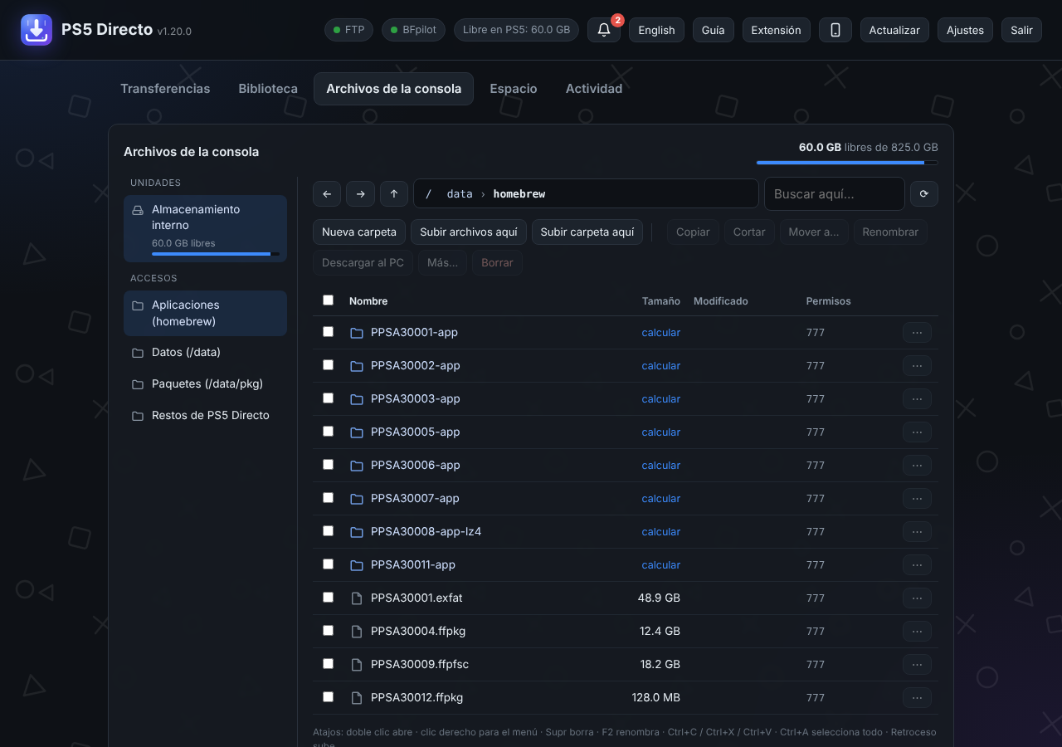Tick the select-all header checkbox
This screenshot has width=1062, height=747.
[x=328, y=300]
